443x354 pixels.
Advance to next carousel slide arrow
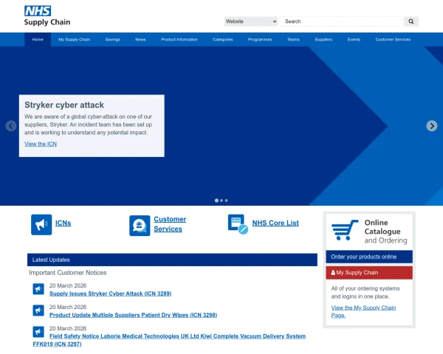point(432,126)
